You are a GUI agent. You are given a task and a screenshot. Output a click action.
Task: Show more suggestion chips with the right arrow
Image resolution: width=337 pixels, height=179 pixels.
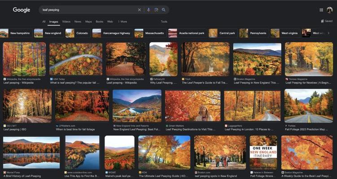pos(328,33)
